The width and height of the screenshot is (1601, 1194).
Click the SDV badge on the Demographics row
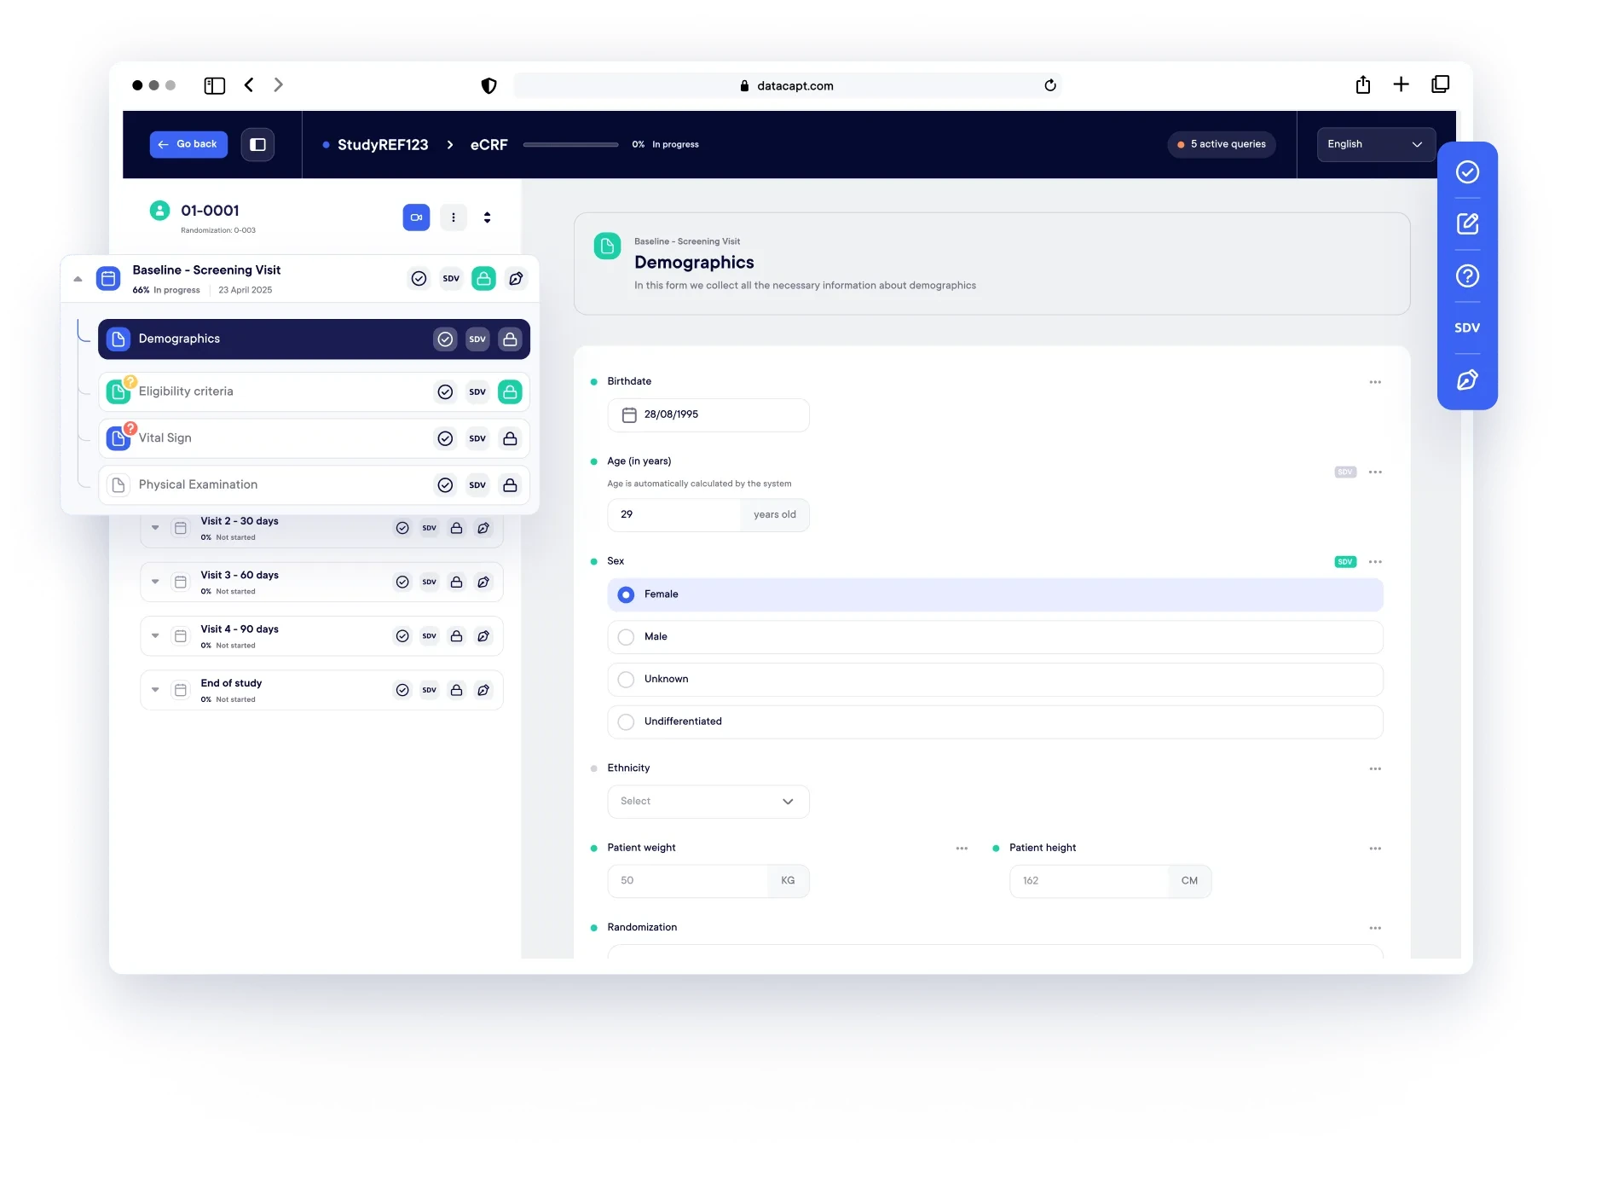[x=477, y=339]
